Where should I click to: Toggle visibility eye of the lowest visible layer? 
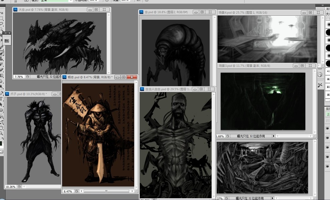point(327,166)
